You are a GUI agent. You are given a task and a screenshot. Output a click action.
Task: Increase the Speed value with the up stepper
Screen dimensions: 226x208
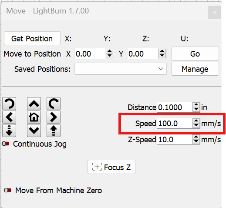pyautogui.click(x=196, y=121)
